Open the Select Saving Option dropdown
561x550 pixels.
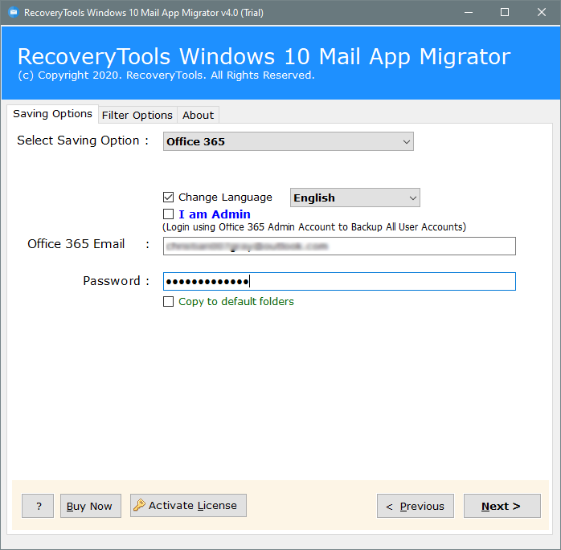[x=289, y=141]
